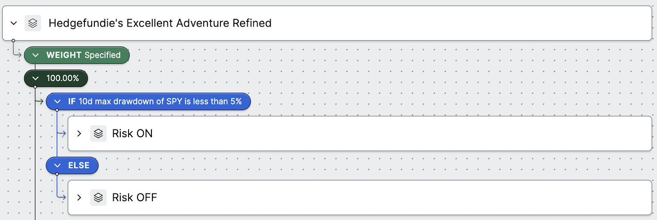Edit the 100.00% weight value

click(62, 78)
